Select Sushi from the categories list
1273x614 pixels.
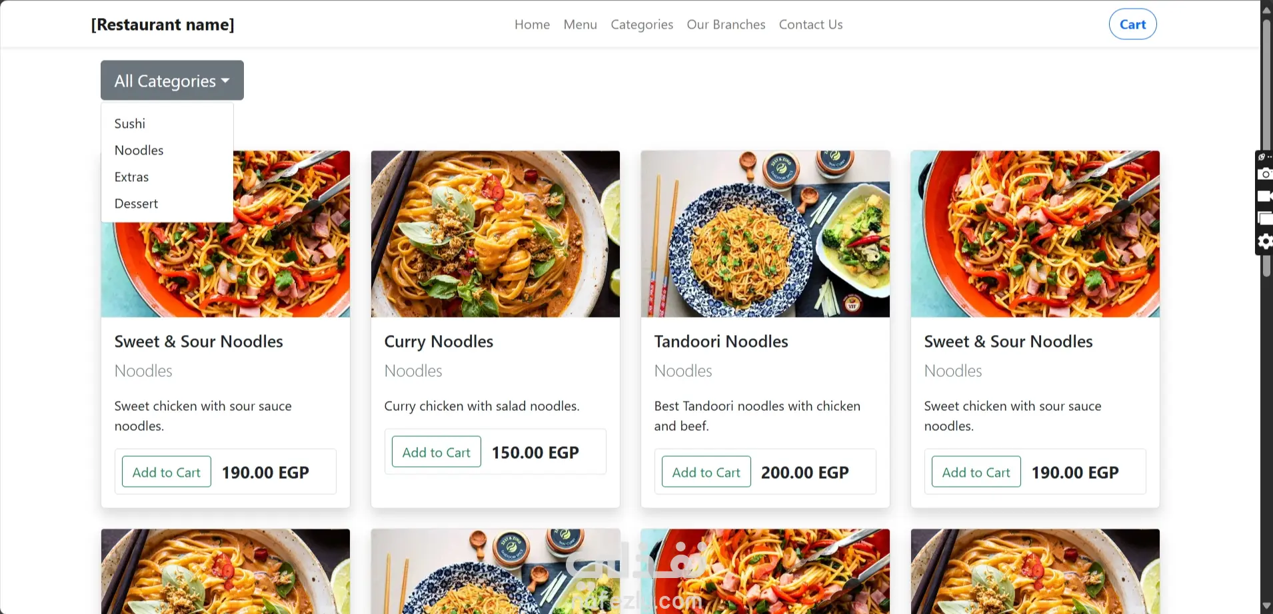click(130, 124)
